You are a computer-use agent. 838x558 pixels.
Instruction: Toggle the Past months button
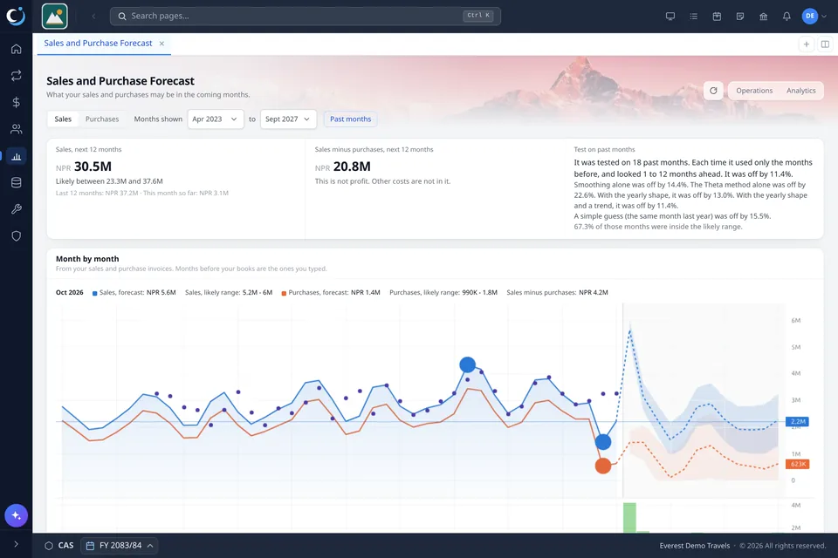click(x=351, y=119)
